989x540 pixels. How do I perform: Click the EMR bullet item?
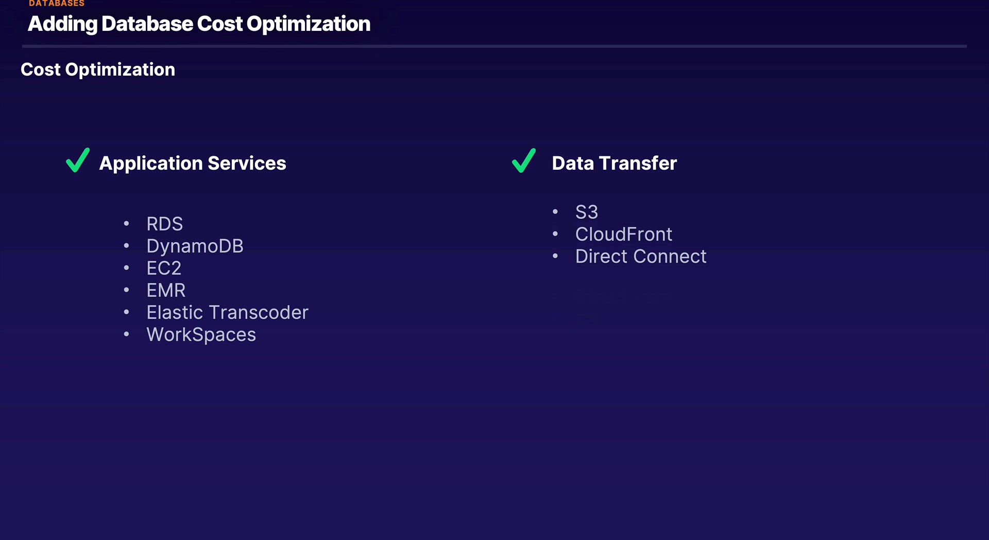click(x=166, y=291)
